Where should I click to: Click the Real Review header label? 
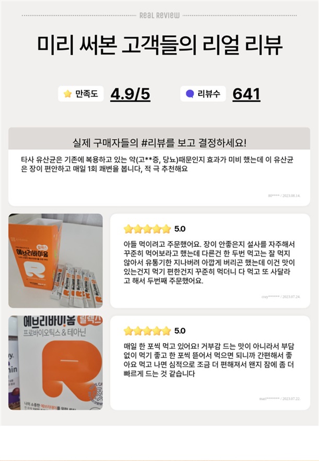point(160,15)
